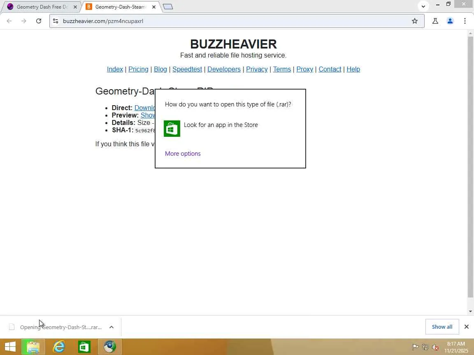
Task: Close the Geometry Dash Free tab
Action: point(75,7)
